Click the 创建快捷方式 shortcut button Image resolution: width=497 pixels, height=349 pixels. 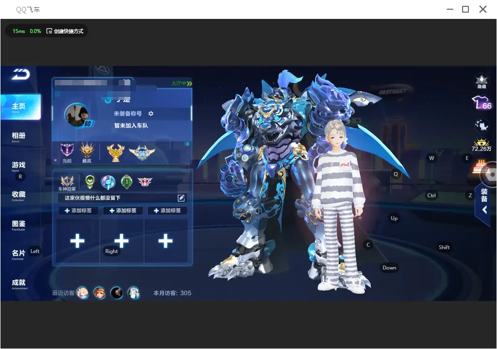pos(64,31)
